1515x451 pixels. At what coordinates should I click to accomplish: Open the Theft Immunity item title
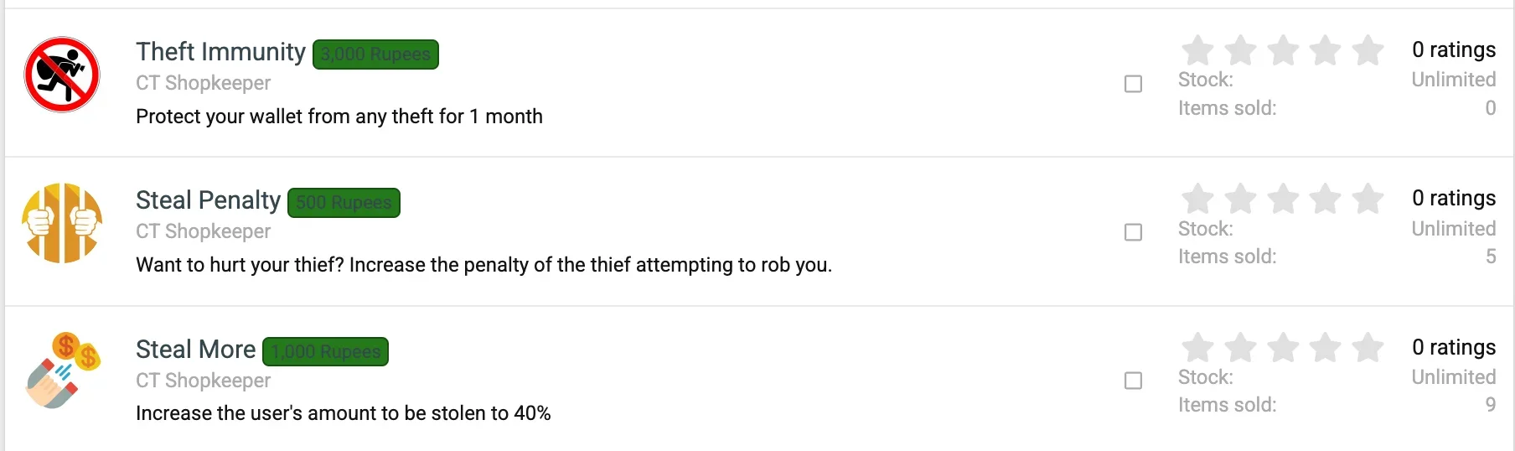pos(220,52)
